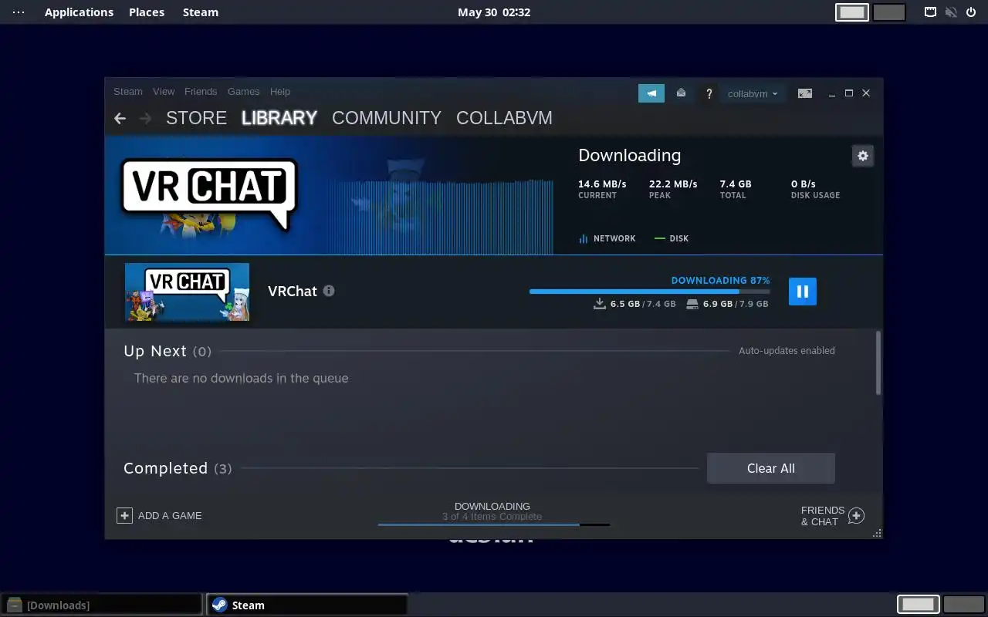Click the network tray icon
The width and height of the screenshot is (988, 617).
pos(931,12)
